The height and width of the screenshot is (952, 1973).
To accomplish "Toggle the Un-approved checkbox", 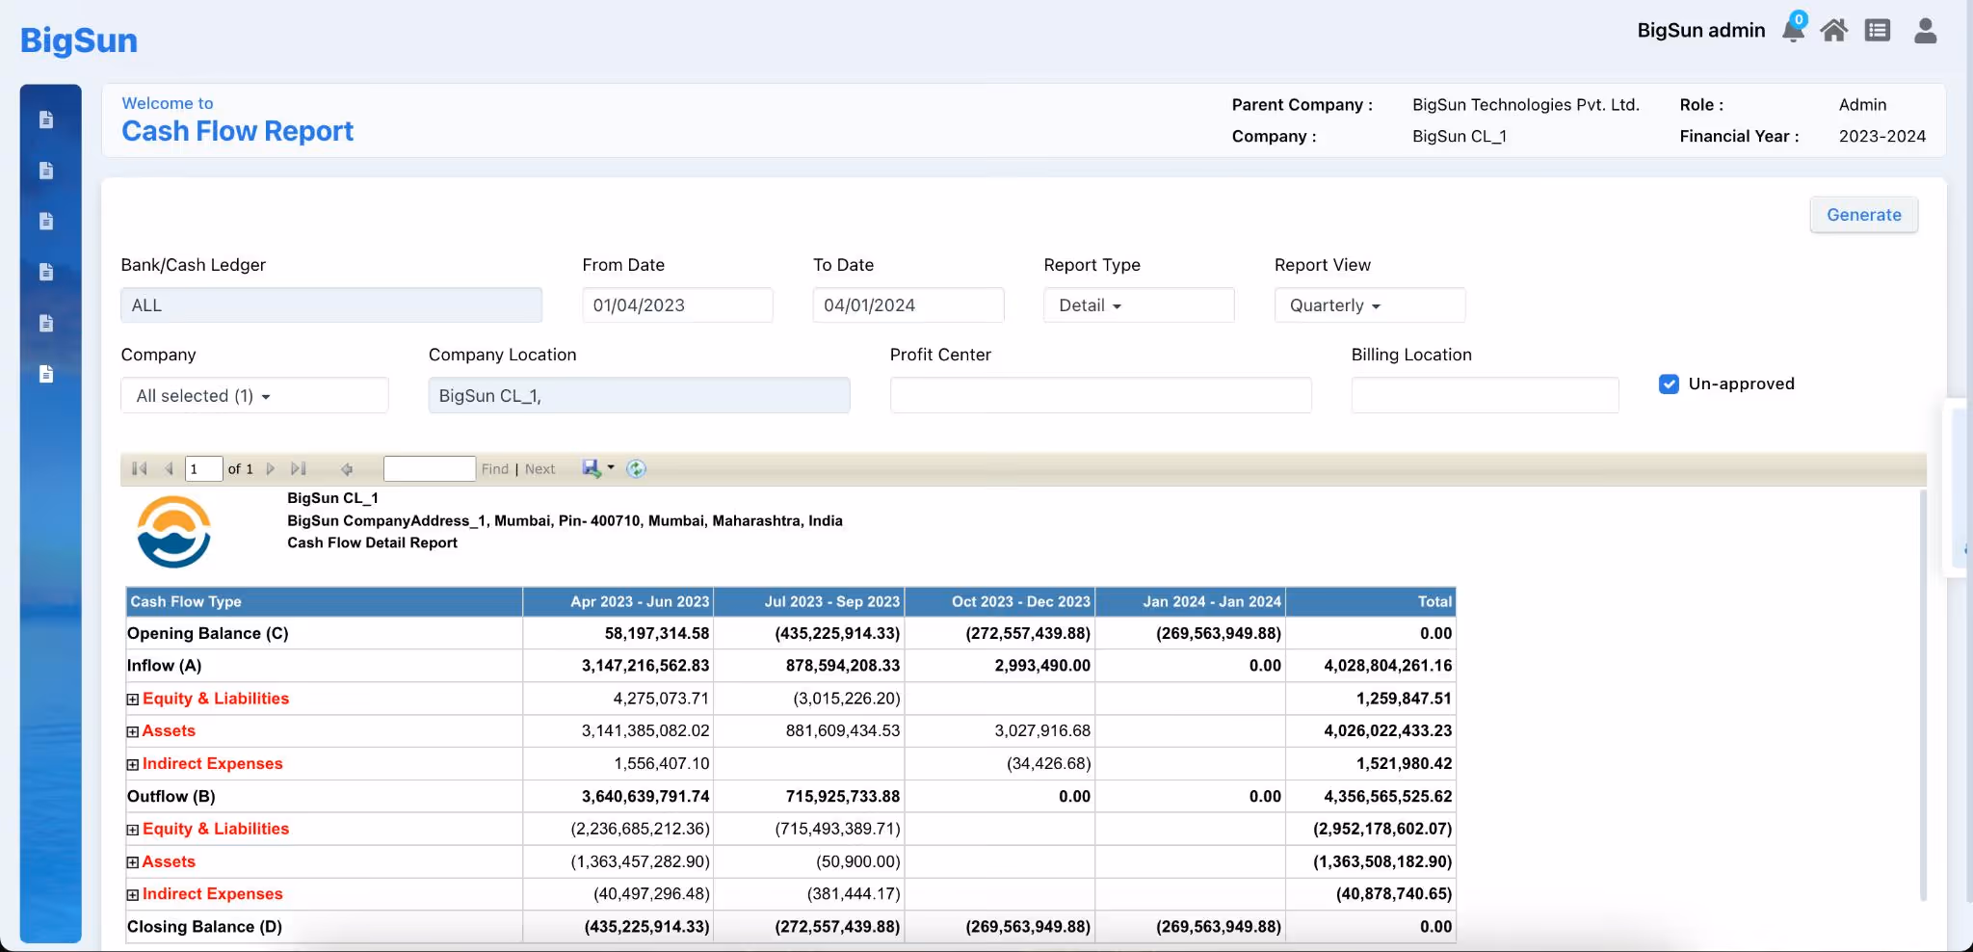I will coord(1670,383).
